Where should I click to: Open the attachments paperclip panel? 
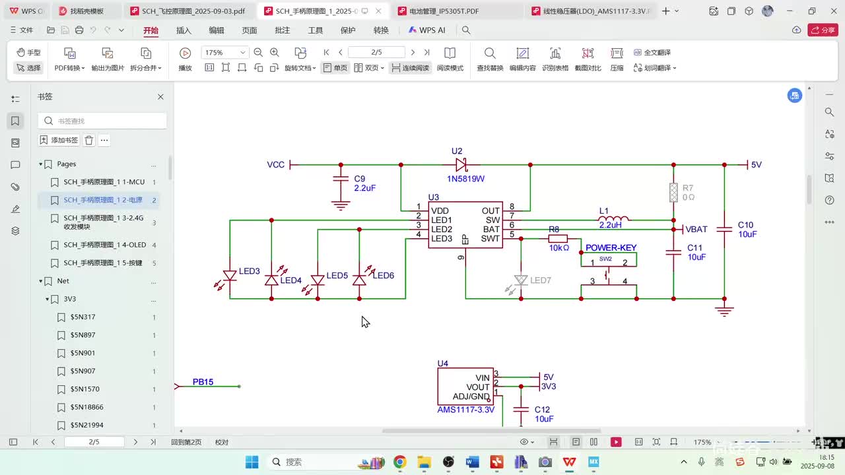(x=15, y=187)
